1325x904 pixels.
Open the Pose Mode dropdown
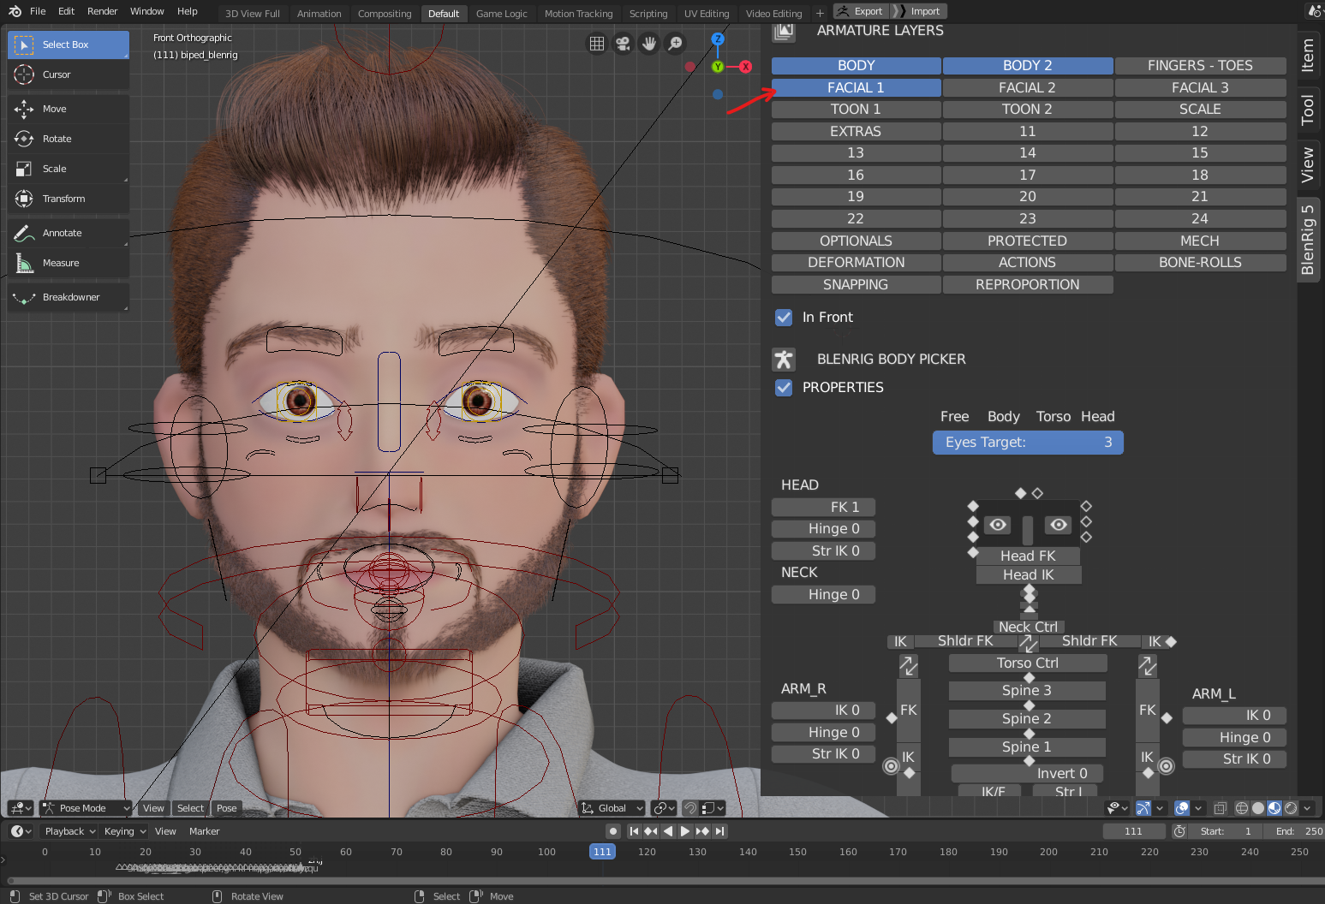pos(86,808)
